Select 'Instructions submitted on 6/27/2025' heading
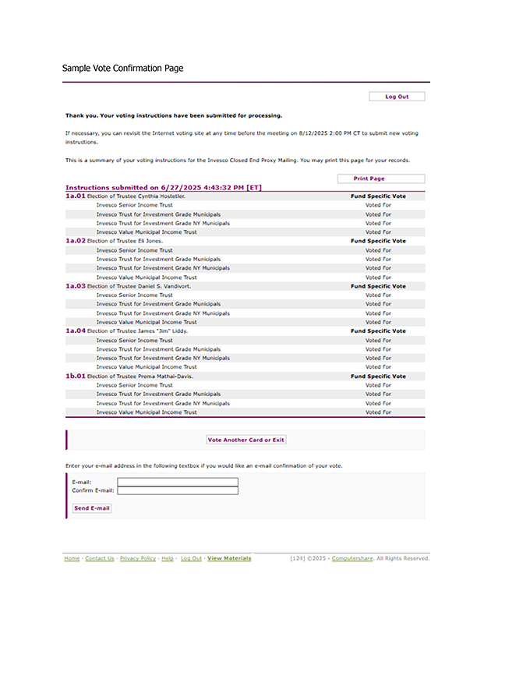Screen dimensions: 530x686 [164, 187]
